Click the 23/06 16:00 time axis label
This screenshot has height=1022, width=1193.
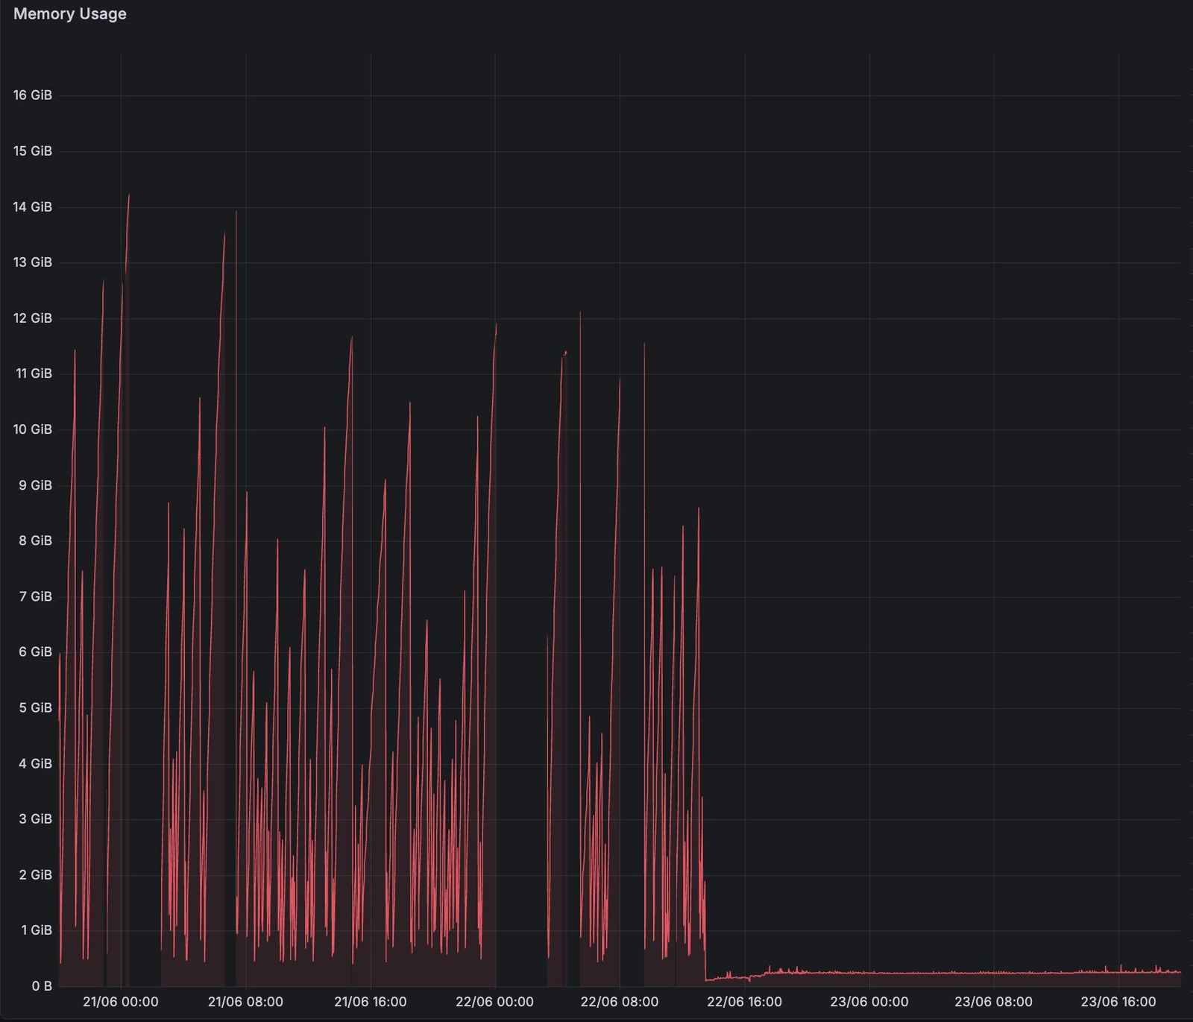click(1118, 1001)
